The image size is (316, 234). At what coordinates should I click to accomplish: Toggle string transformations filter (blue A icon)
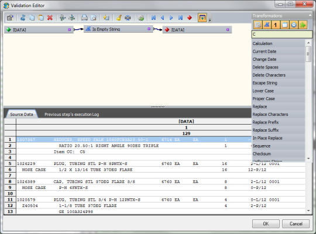266,25
